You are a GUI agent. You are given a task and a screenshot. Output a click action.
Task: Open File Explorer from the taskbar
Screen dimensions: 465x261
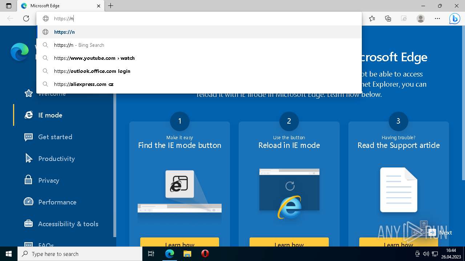click(x=187, y=254)
